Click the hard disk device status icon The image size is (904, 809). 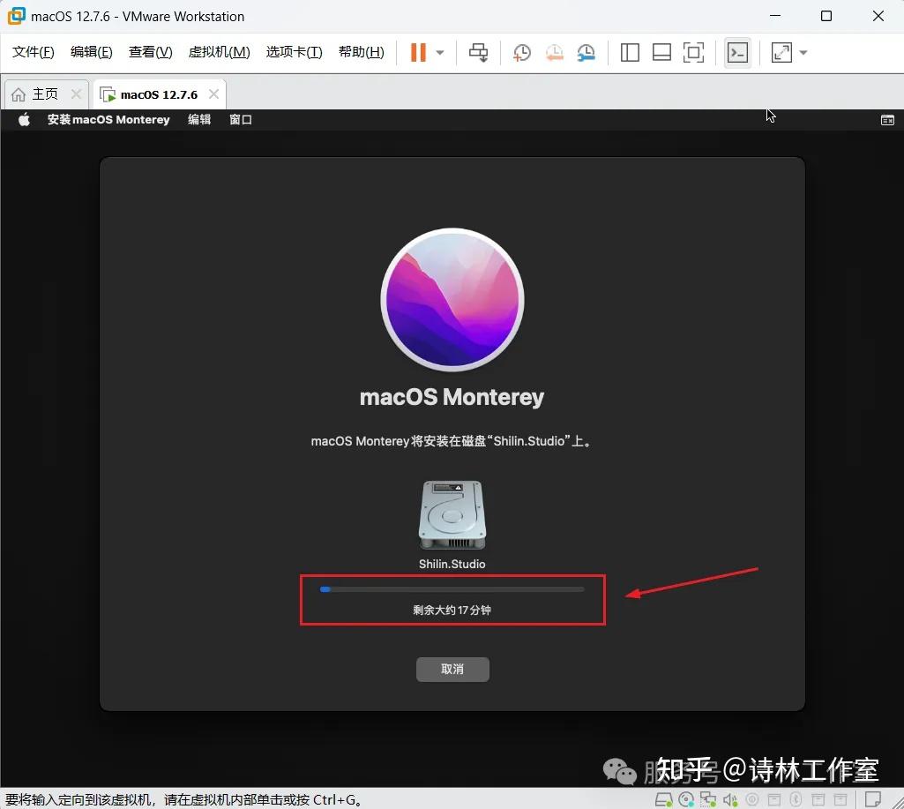[663, 799]
